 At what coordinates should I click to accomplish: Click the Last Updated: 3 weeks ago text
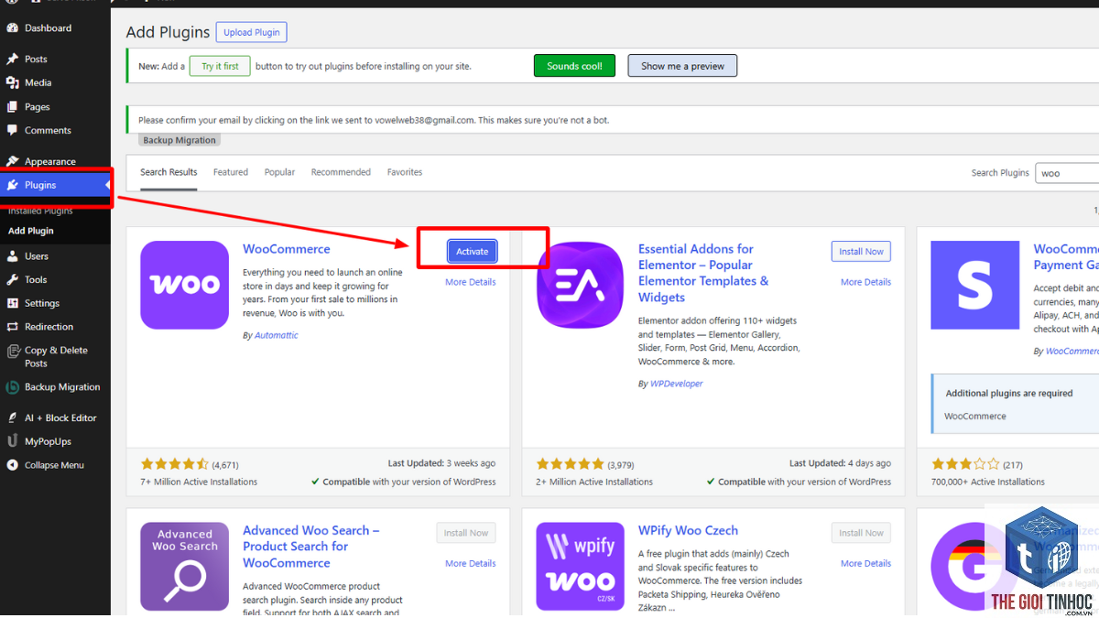click(441, 463)
